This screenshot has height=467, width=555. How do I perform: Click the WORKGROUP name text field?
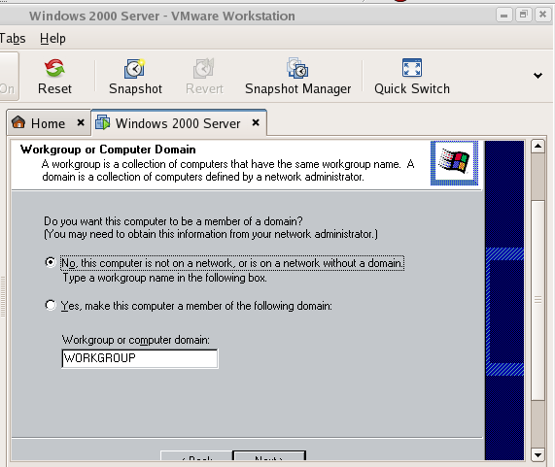click(140, 358)
